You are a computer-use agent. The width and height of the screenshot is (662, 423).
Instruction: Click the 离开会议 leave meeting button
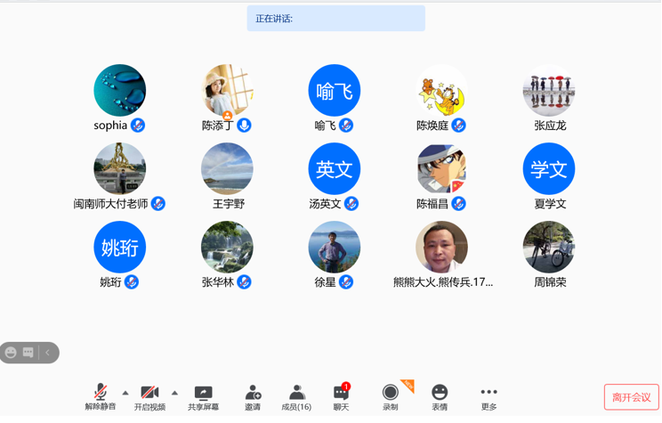pyautogui.click(x=631, y=397)
